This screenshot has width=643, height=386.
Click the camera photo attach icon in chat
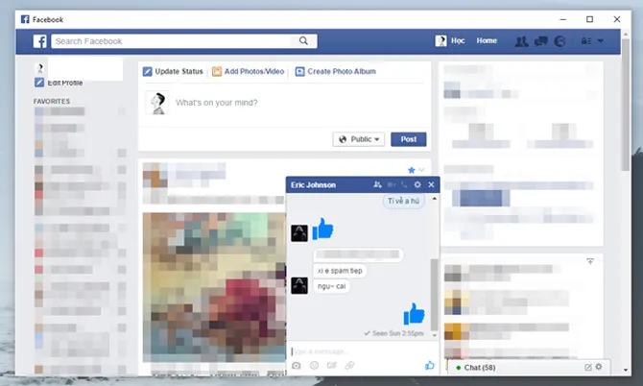coord(297,366)
